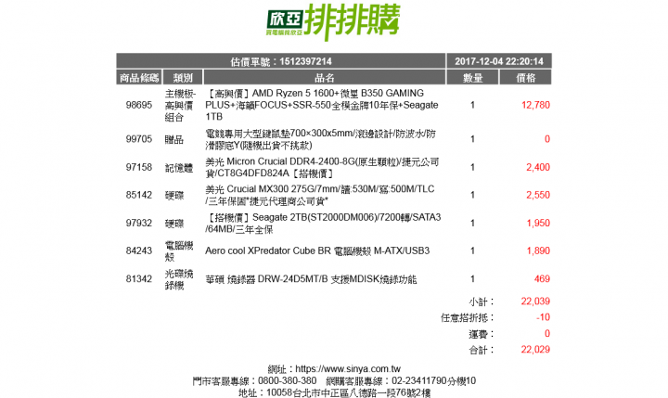Click the AMD Ryzen 5 1600+ product name
Image resolution: width=668 pixels, height=398 pixels.
(322, 105)
